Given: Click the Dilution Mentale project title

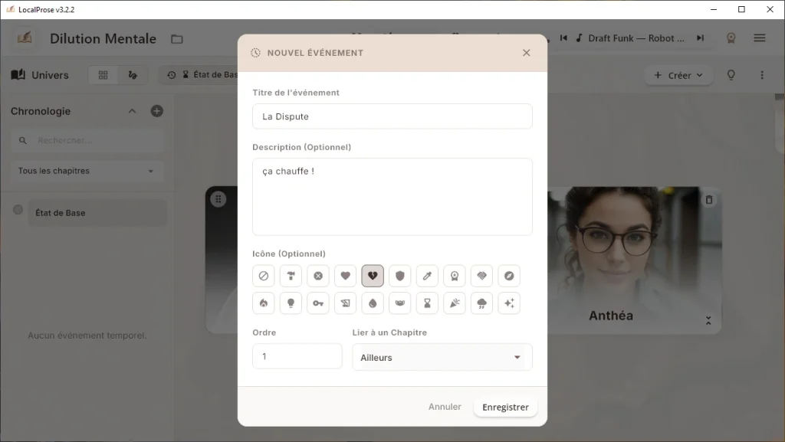Looking at the screenshot, I should click(x=103, y=38).
